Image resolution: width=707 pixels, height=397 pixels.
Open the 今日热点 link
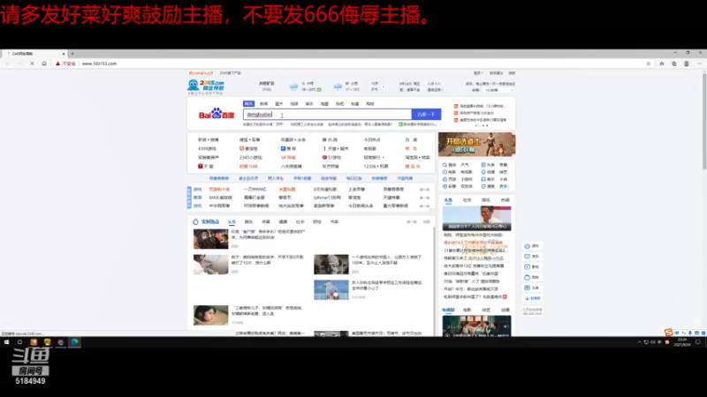(372, 140)
